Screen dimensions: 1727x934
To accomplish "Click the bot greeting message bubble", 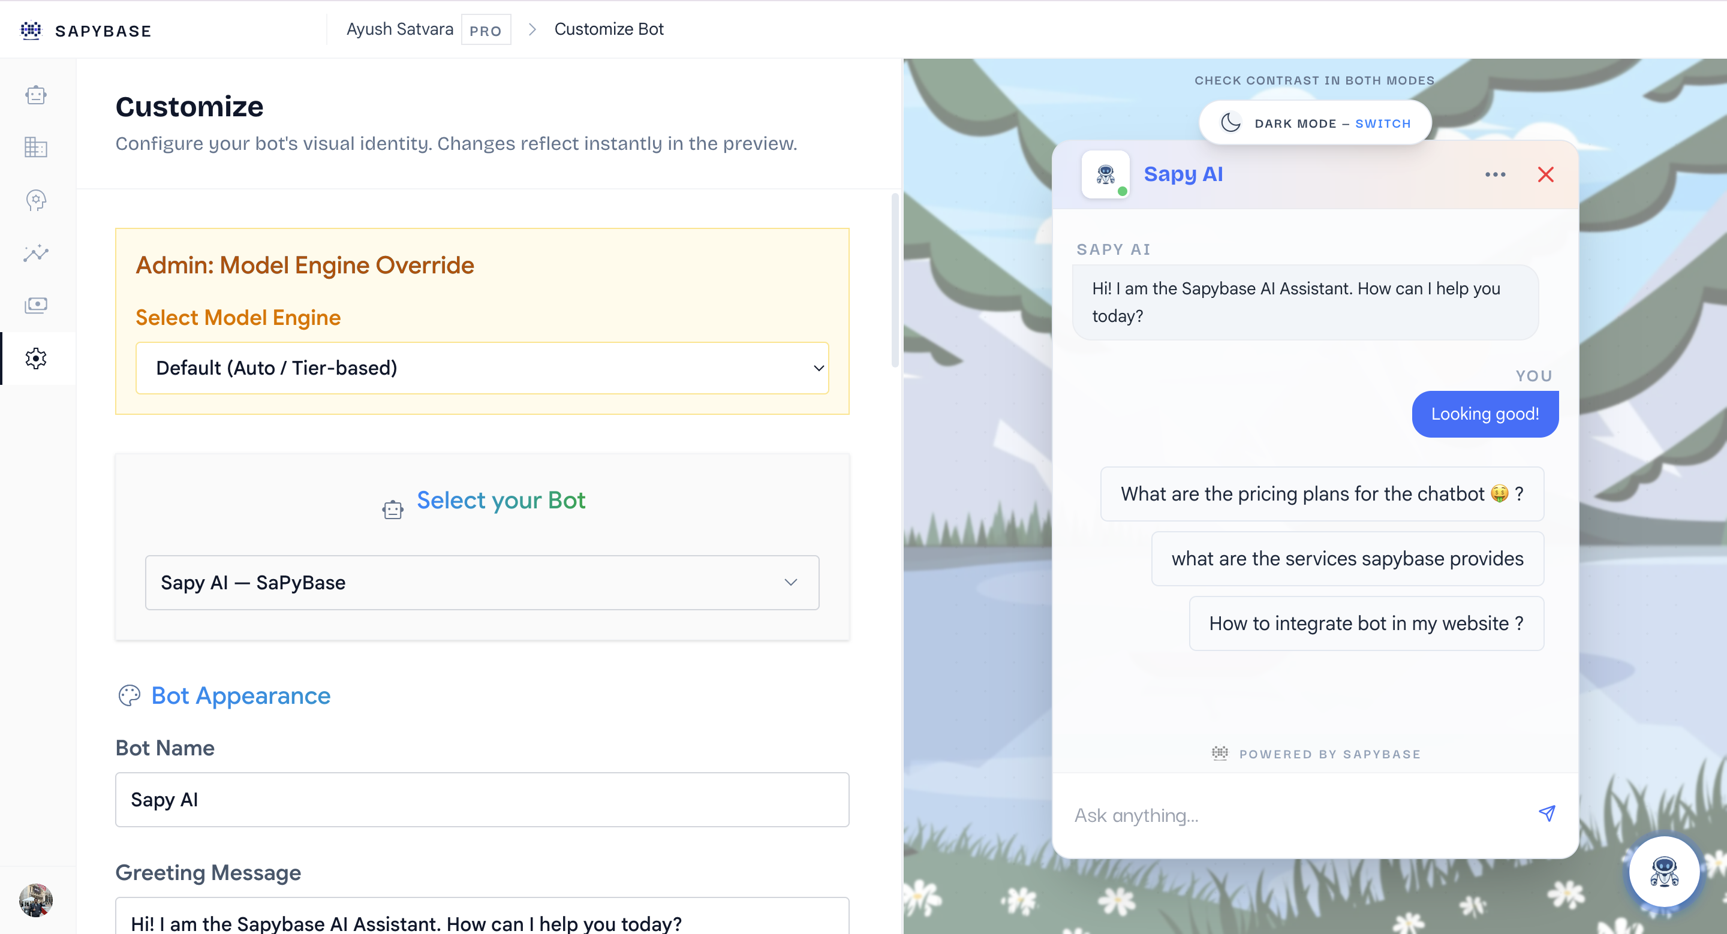I will tap(1305, 302).
